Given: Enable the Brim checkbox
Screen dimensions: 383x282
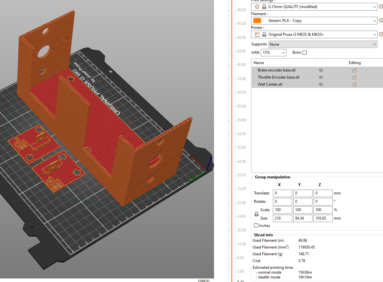Looking at the screenshot, I should 304,52.
